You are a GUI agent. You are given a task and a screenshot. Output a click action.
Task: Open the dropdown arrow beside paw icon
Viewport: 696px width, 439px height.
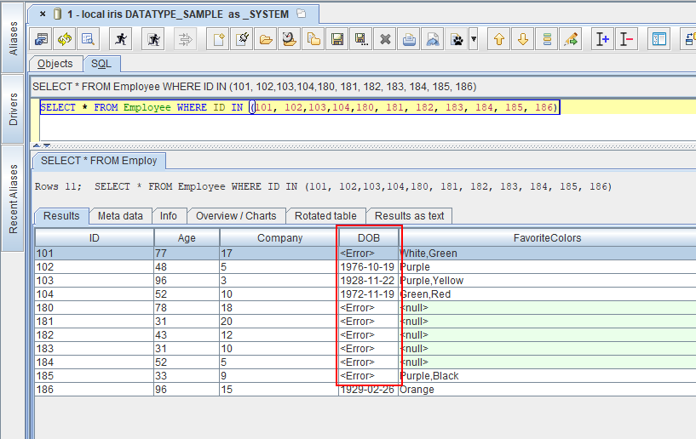coord(474,39)
